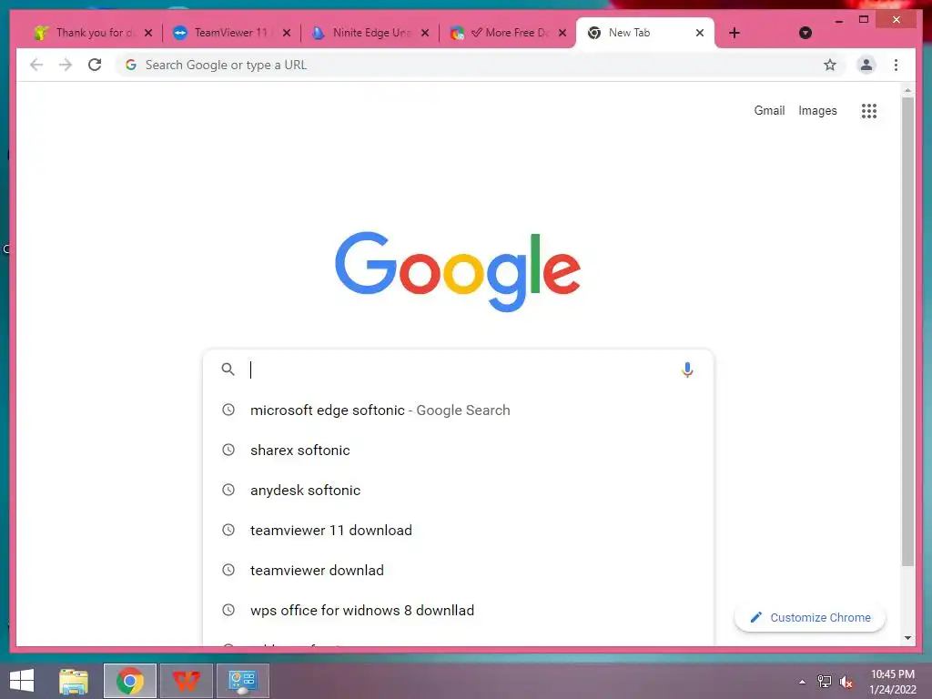Screen dimensions: 932x699
Task: Go back using the back arrow
Action: (36, 65)
